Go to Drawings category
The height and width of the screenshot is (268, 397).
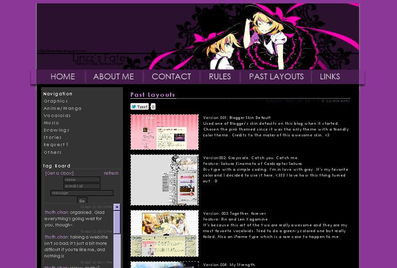click(x=56, y=130)
